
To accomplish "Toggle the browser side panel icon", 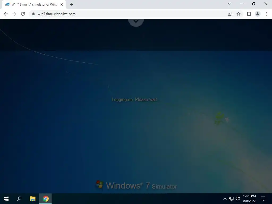I will pyautogui.click(x=249, y=14).
